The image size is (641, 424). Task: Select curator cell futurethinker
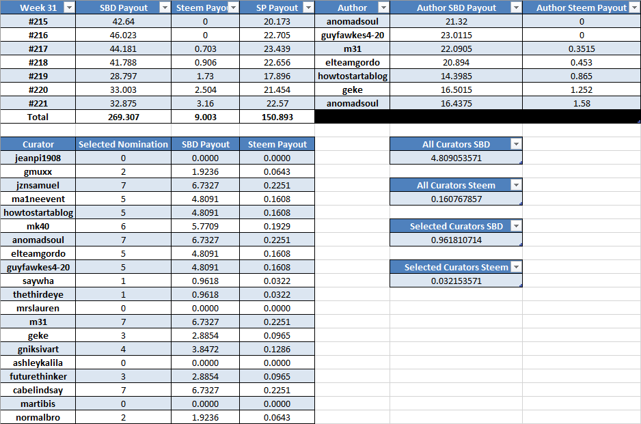click(38, 377)
